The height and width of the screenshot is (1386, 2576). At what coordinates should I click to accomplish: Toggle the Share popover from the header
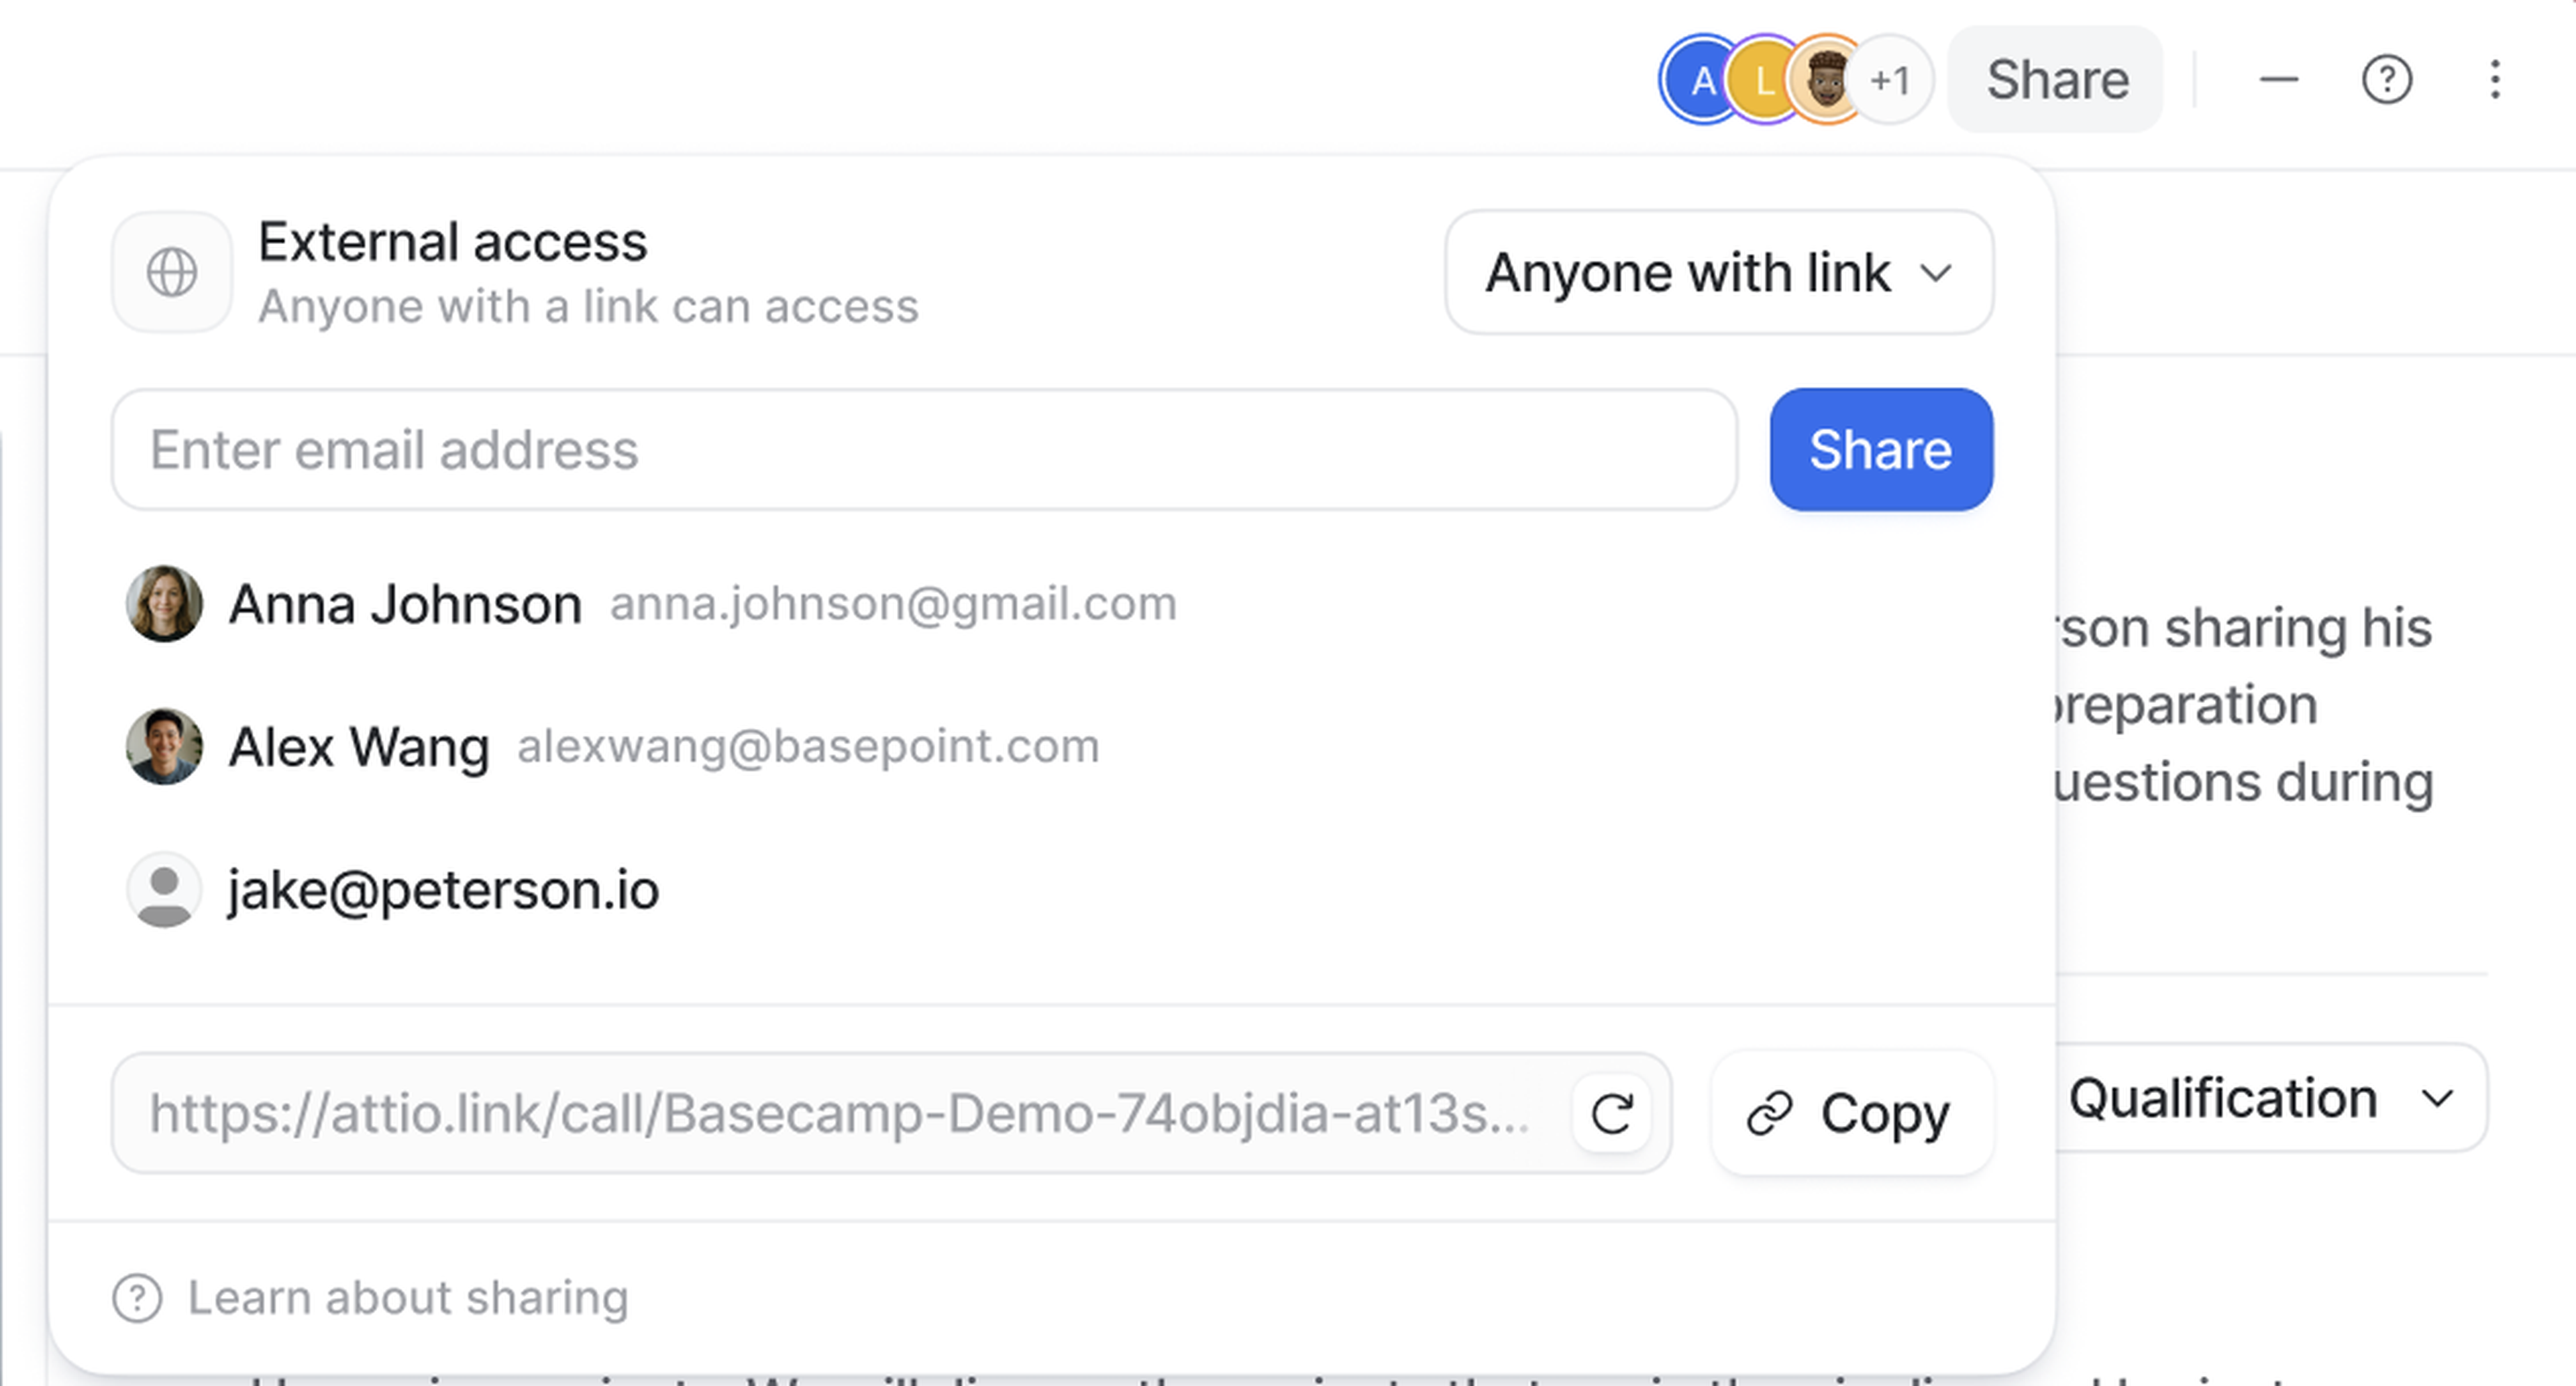coord(2056,80)
